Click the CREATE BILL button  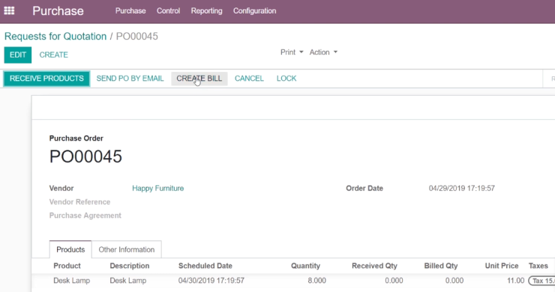pyautogui.click(x=199, y=79)
